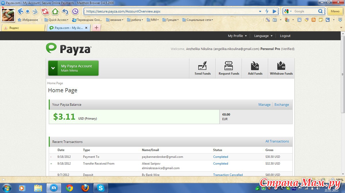Image resolution: width=345 pixels, height=193 pixels.
Task: Open the Language dropdown
Action: (x=263, y=36)
